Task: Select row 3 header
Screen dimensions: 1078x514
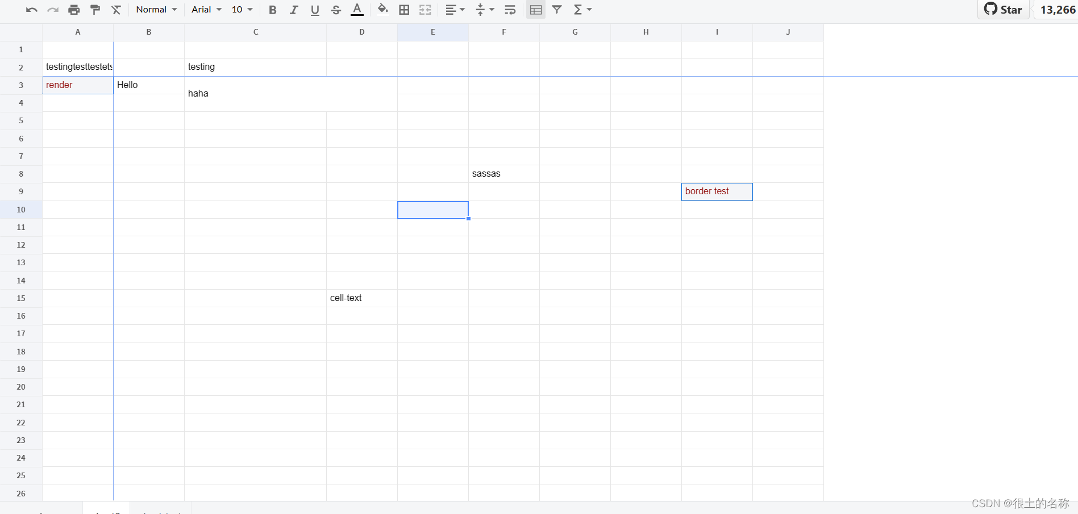Action: (x=21, y=85)
